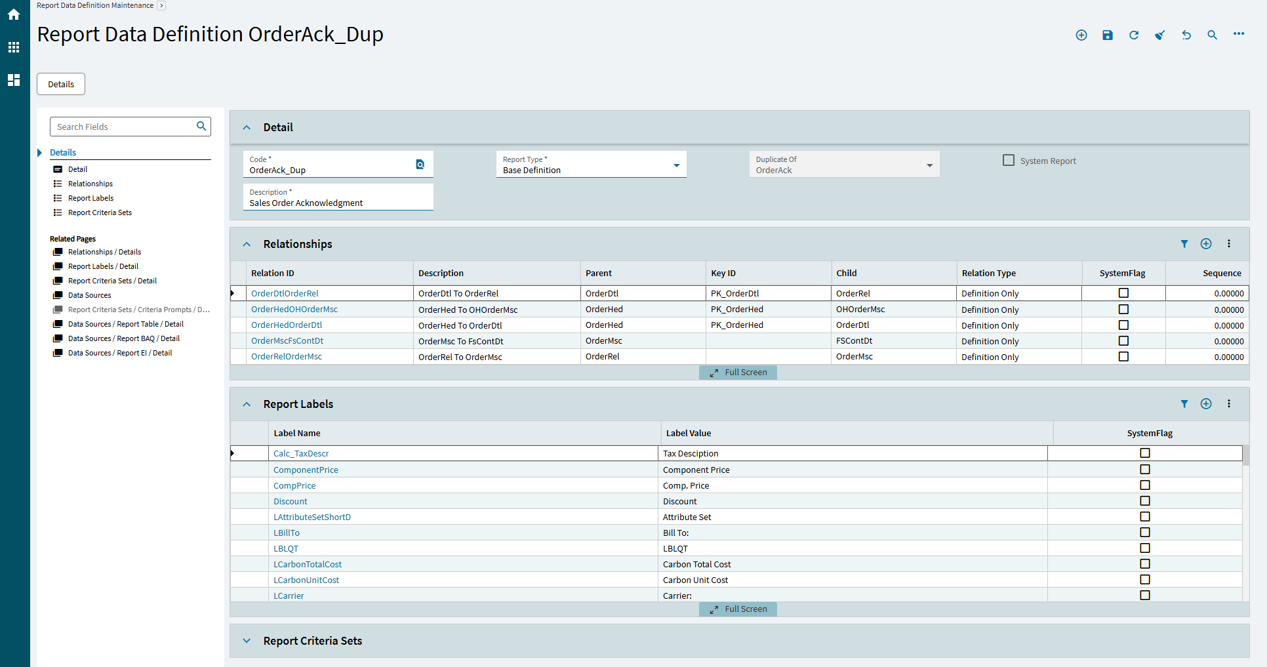
Task: Open the home icon in left sidebar
Action: pos(14,14)
